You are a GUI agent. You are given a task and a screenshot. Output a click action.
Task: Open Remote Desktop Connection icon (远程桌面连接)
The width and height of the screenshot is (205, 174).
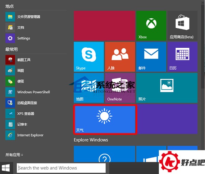point(10,103)
